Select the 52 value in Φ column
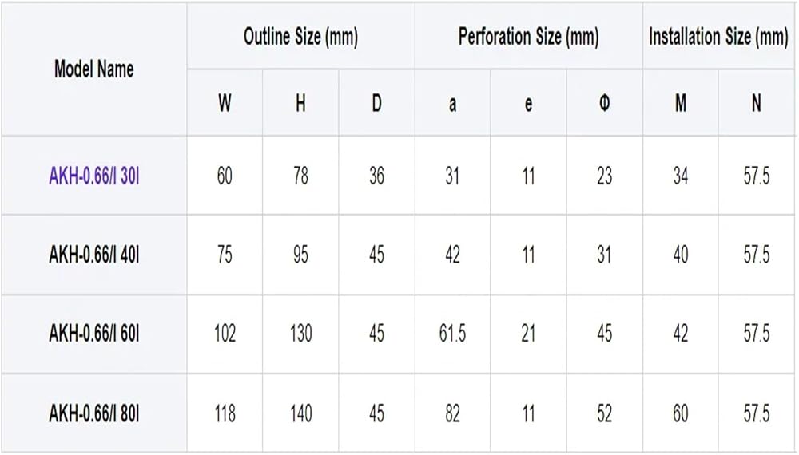This screenshot has width=799, height=455. [x=604, y=413]
